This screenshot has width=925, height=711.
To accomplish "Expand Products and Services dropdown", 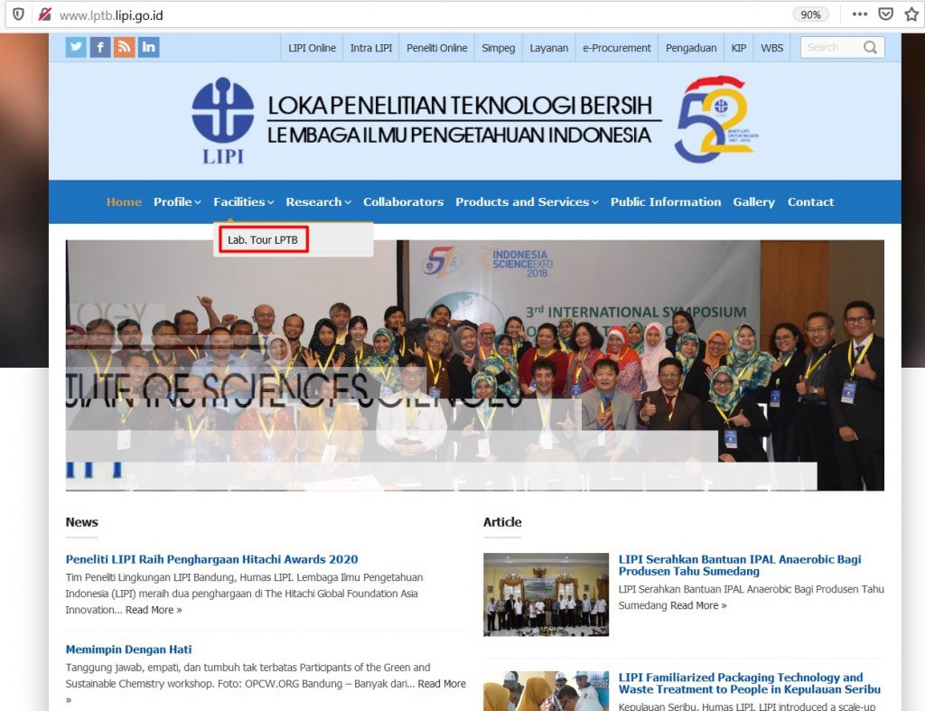I will click(527, 202).
